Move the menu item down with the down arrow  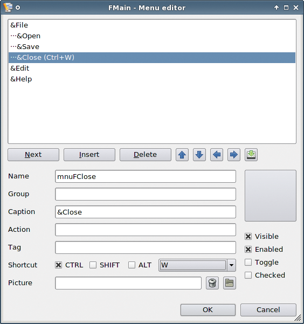coord(199,155)
